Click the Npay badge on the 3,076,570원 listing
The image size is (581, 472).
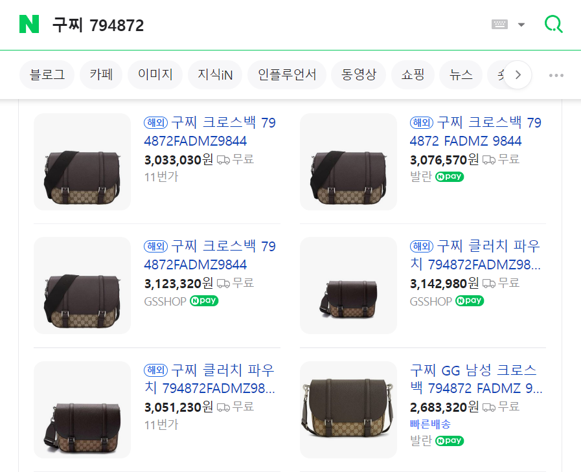[450, 177]
